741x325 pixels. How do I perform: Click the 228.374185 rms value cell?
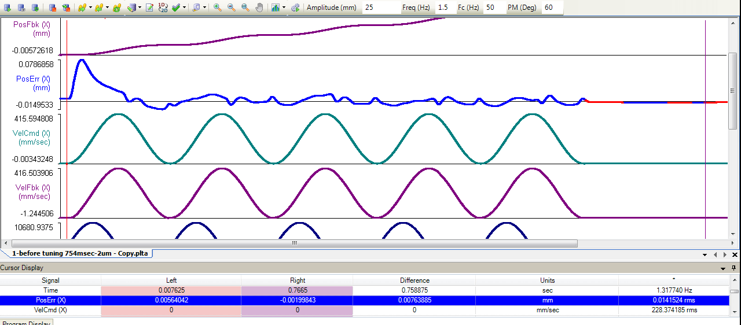(674, 310)
